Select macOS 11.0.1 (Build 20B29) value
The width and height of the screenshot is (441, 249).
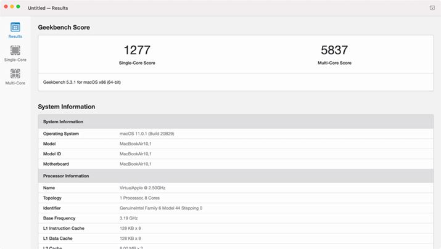147,134
